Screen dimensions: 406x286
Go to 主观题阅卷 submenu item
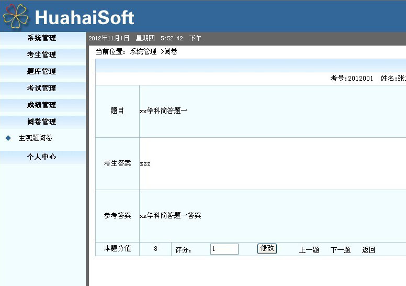point(35,138)
